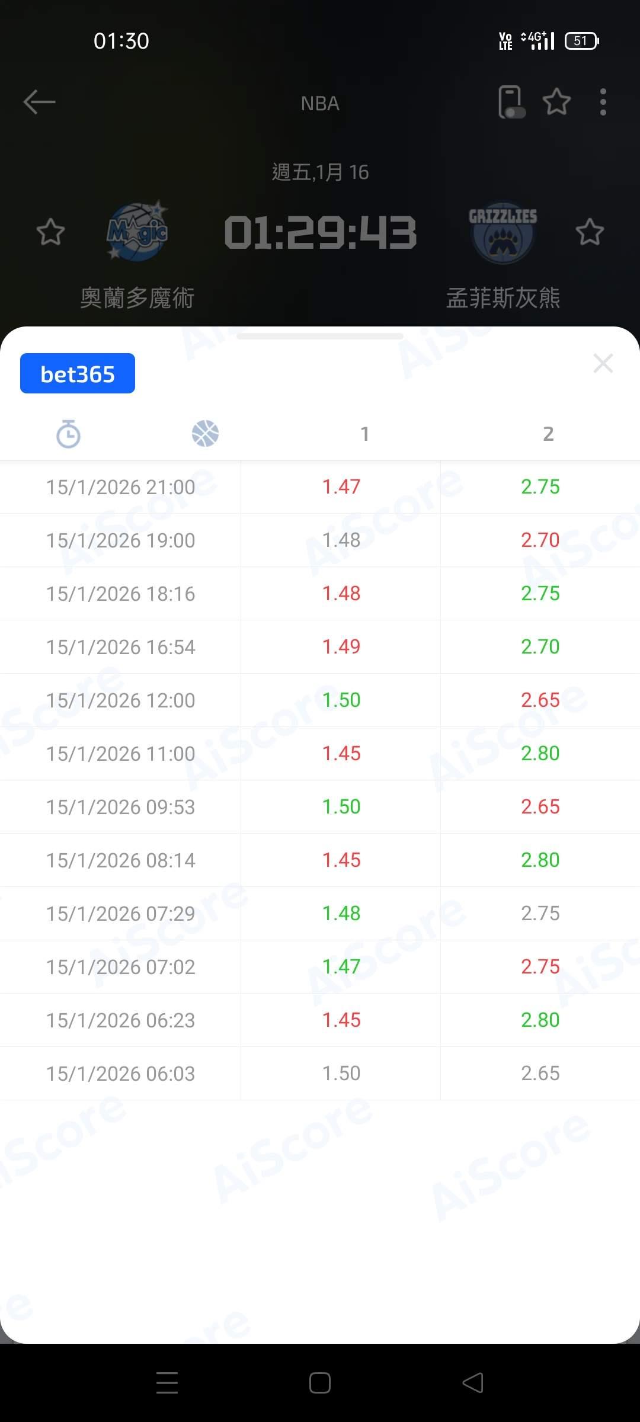Tap the 1.50 odds at 12:00
This screenshot has height=1422, width=640.
point(341,700)
